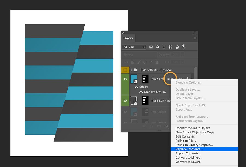Open the Kind filter dropdown
Image resolution: width=246 pixels, height=167 pixels.
[134, 47]
